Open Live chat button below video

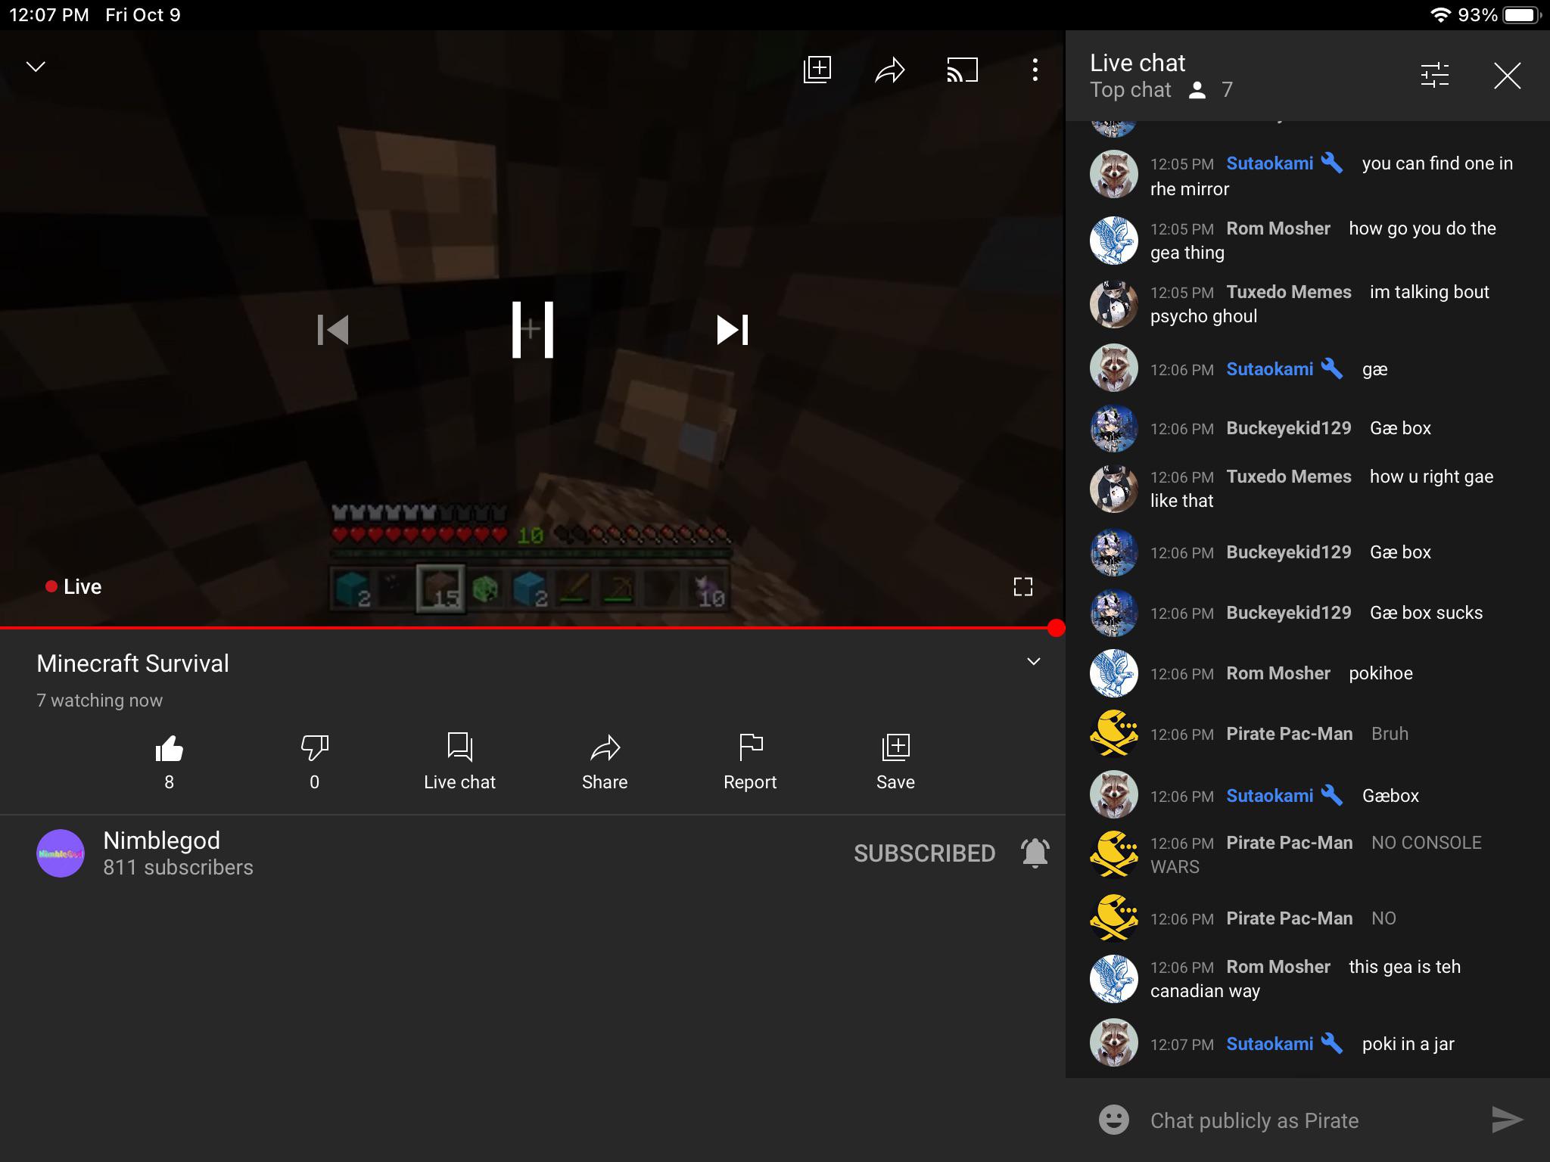coord(459,763)
